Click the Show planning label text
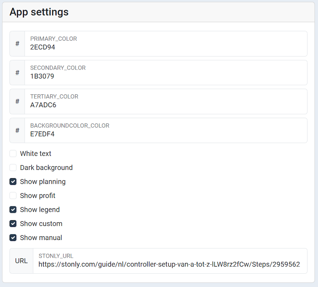This screenshot has height=287, width=318. [x=43, y=182]
